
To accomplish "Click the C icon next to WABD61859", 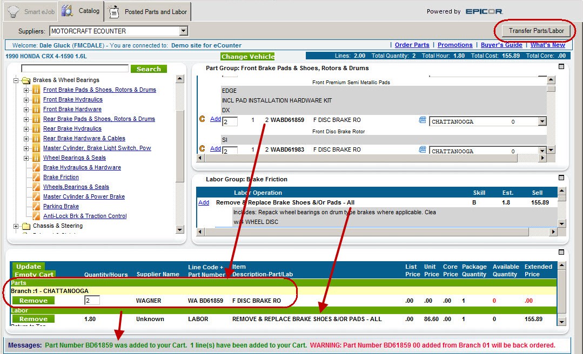I will coord(202,119).
